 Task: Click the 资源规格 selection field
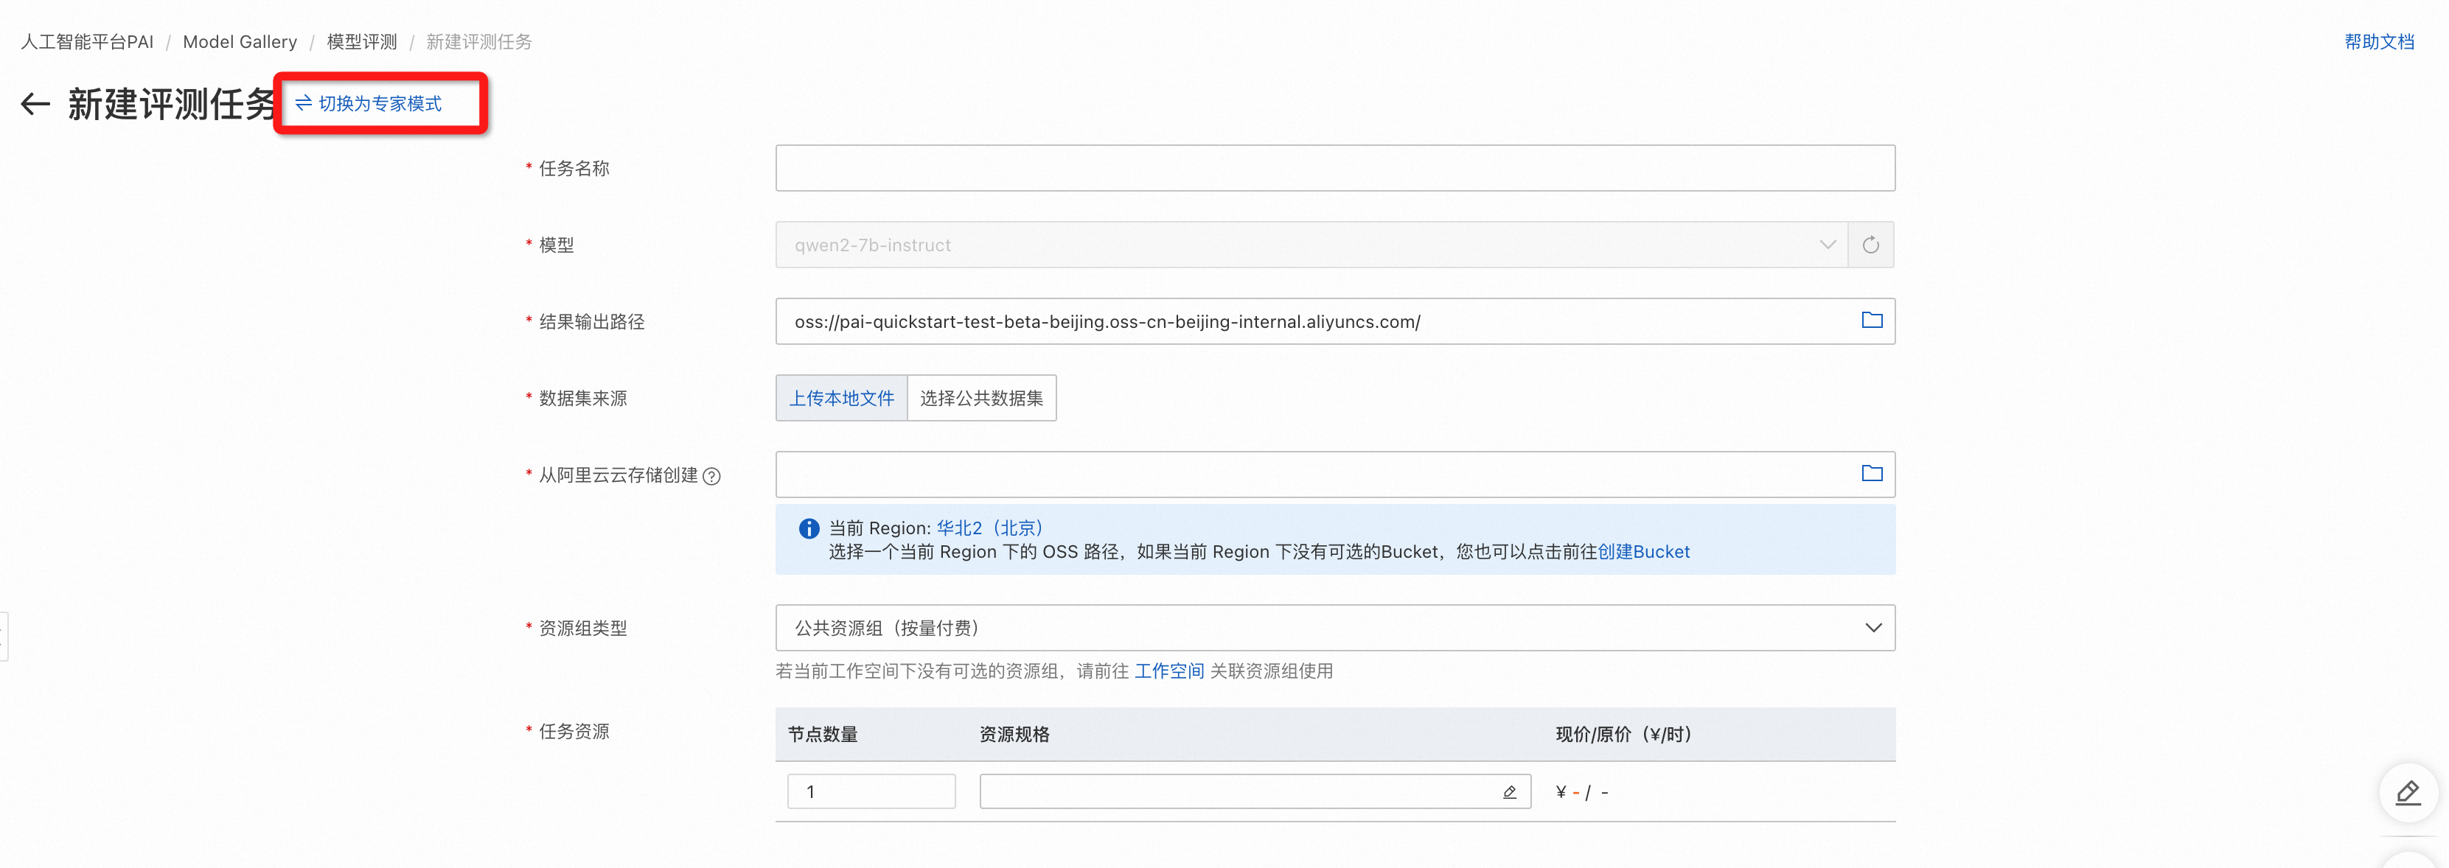[1255, 791]
